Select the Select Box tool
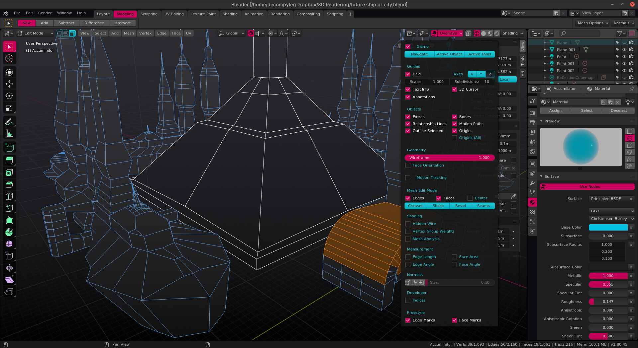The width and height of the screenshot is (638, 348). coord(9,47)
